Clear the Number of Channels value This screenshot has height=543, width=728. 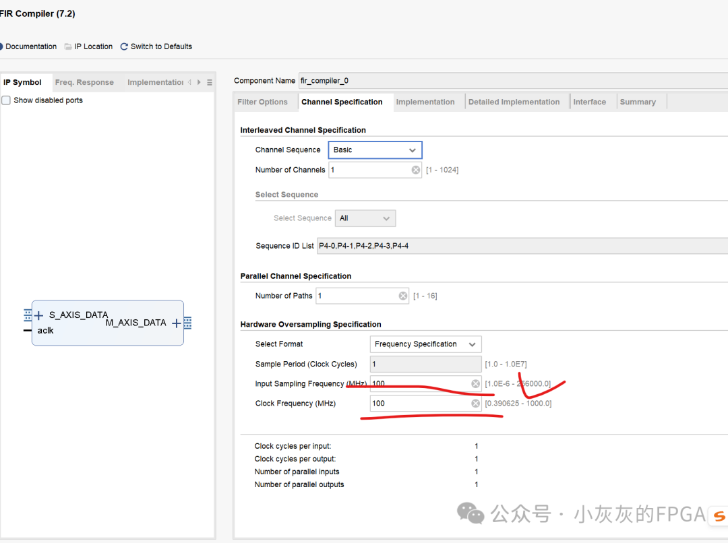[x=415, y=170]
